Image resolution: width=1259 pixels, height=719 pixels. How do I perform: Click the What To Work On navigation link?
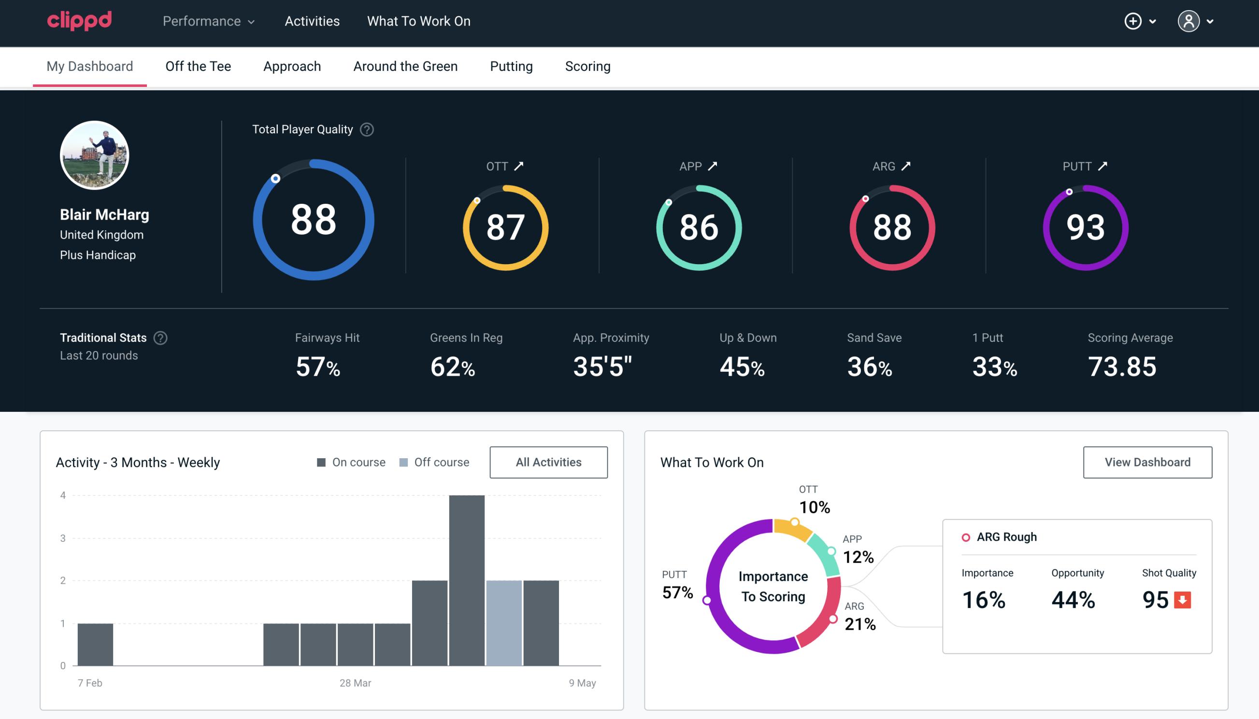click(418, 21)
